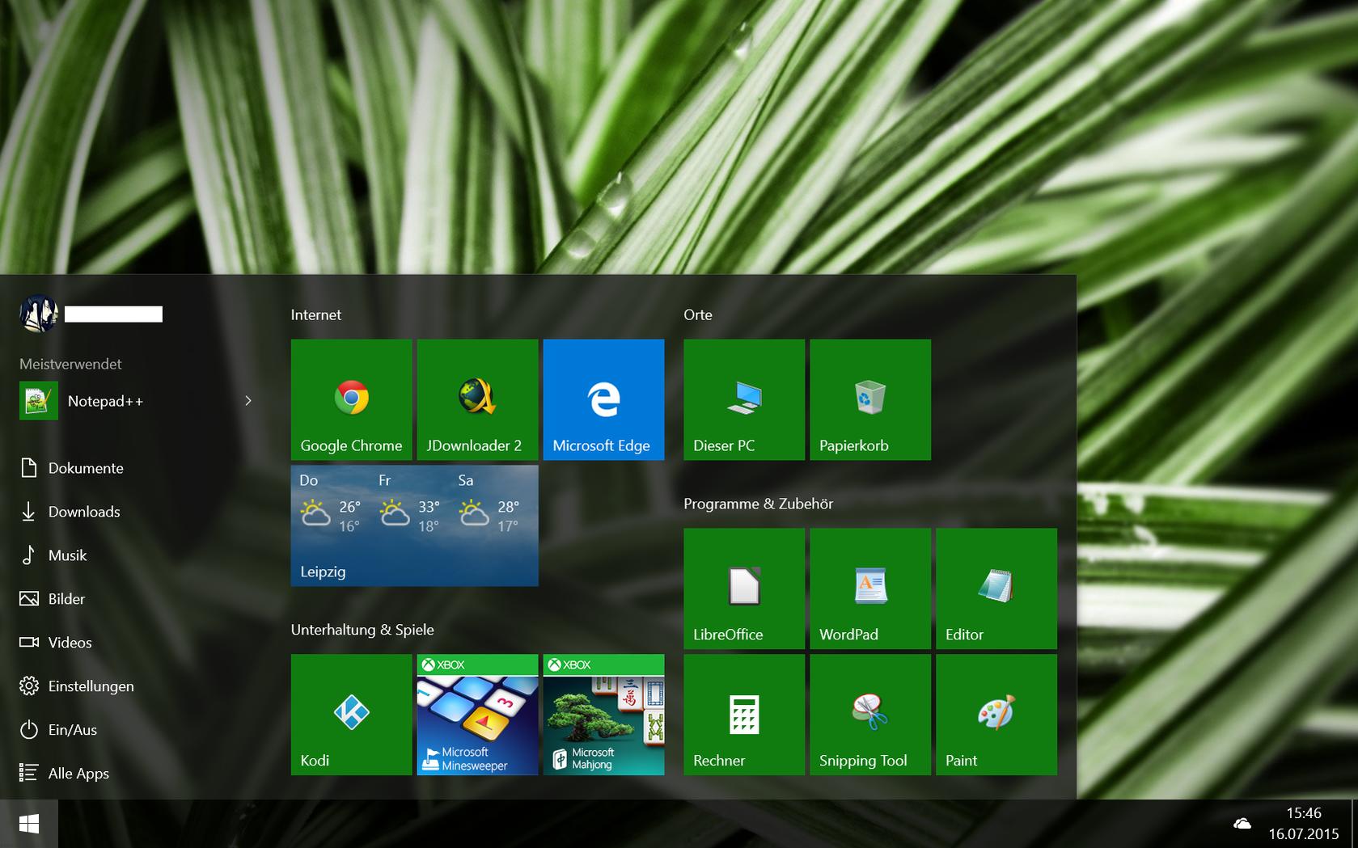
Task: Click the Programme & Zubehör group heading
Action: point(759,504)
